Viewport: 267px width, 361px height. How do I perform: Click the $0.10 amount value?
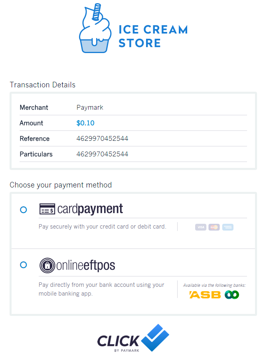point(85,123)
